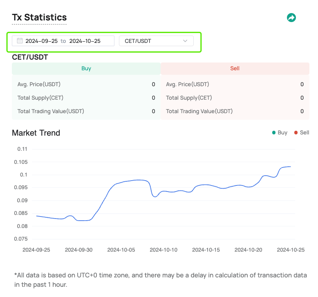The height and width of the screenshot is (297, 318).
Task: Click Total Trading Value(USDT) row under Sell
Action: pos(199,111)
